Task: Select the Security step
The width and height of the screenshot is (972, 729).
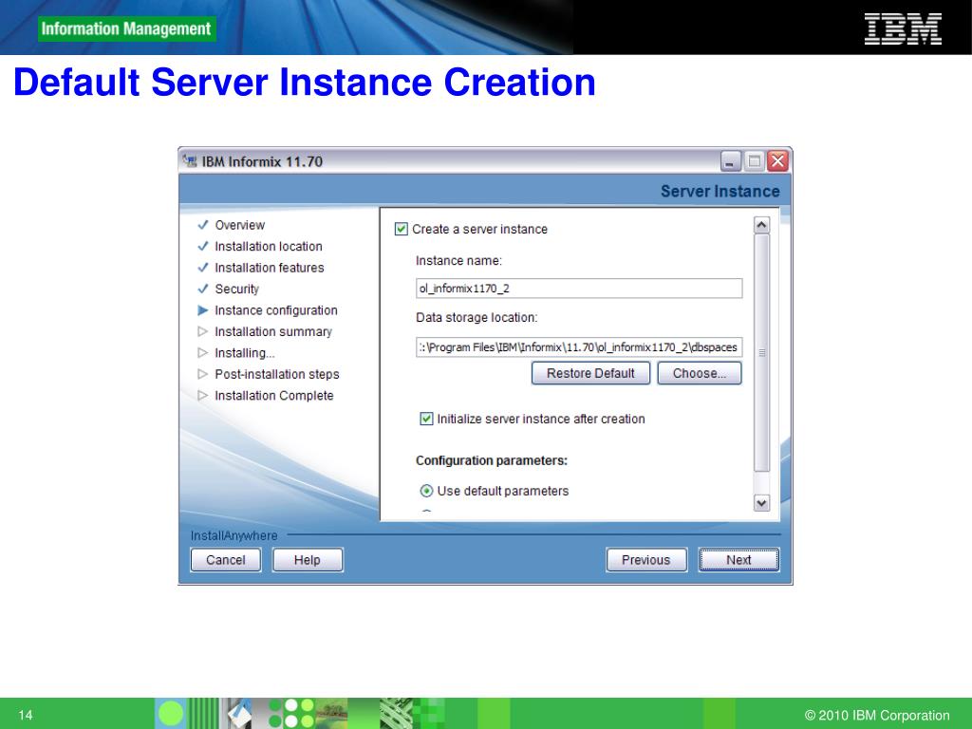Action: point(236,289)
